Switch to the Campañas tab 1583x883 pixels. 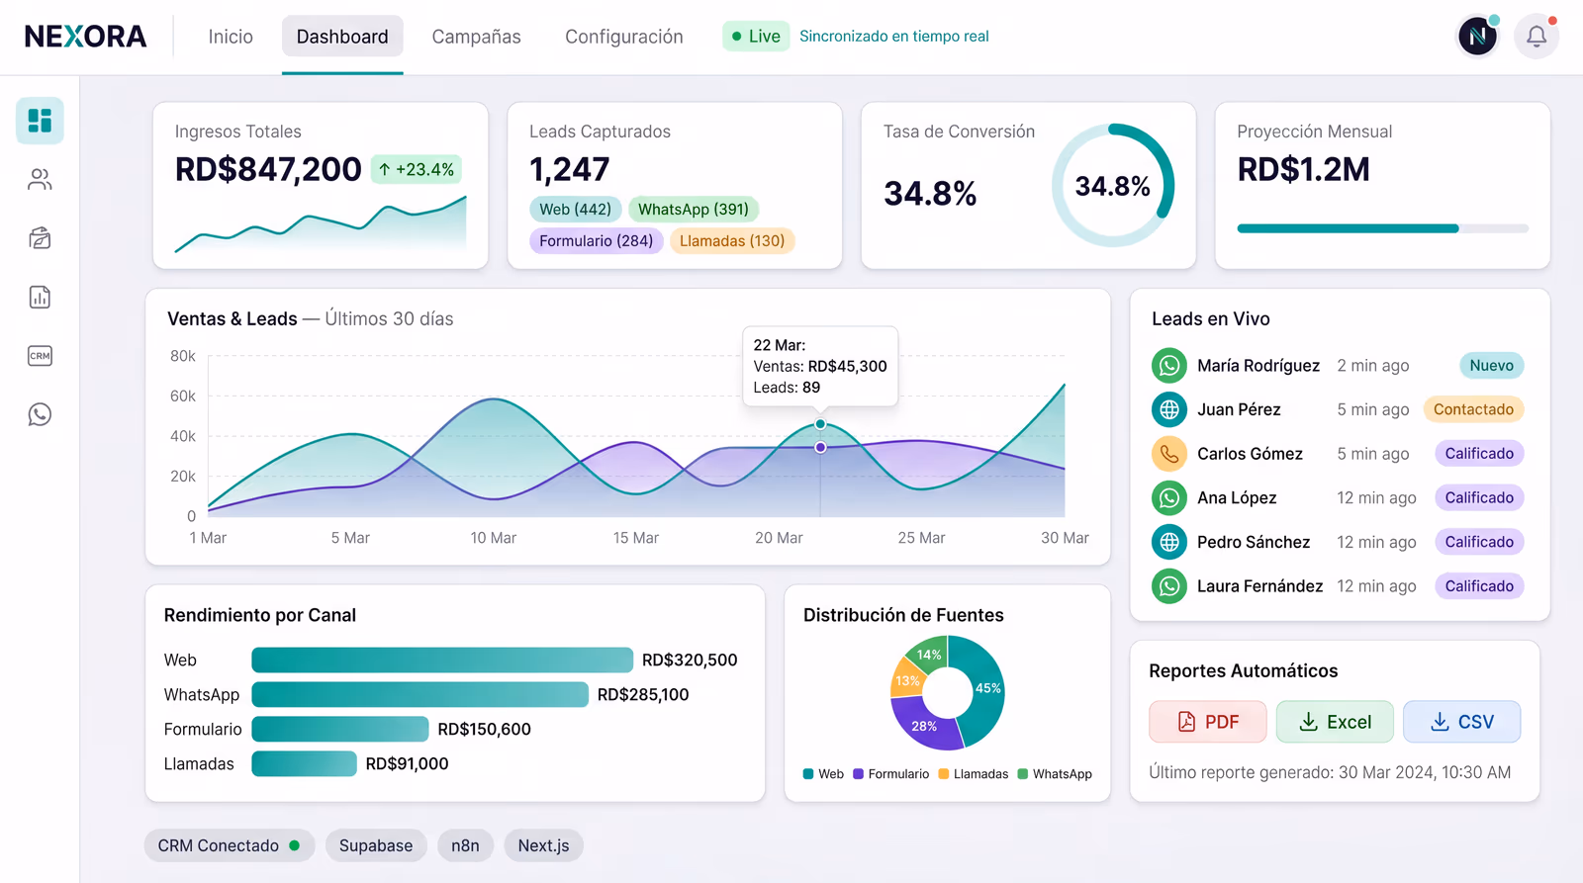tap(476, 37)
